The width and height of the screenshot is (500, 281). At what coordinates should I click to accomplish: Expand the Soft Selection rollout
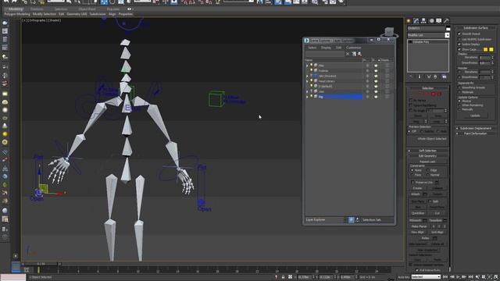pos(427,151)
